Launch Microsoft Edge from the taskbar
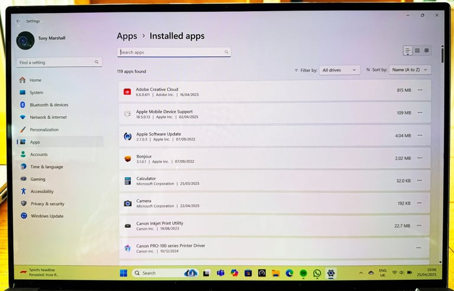This screenshot has width=454, height=291. [x=289, y=273]
